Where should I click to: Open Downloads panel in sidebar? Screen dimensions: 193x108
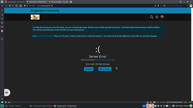tap(2, 14)
